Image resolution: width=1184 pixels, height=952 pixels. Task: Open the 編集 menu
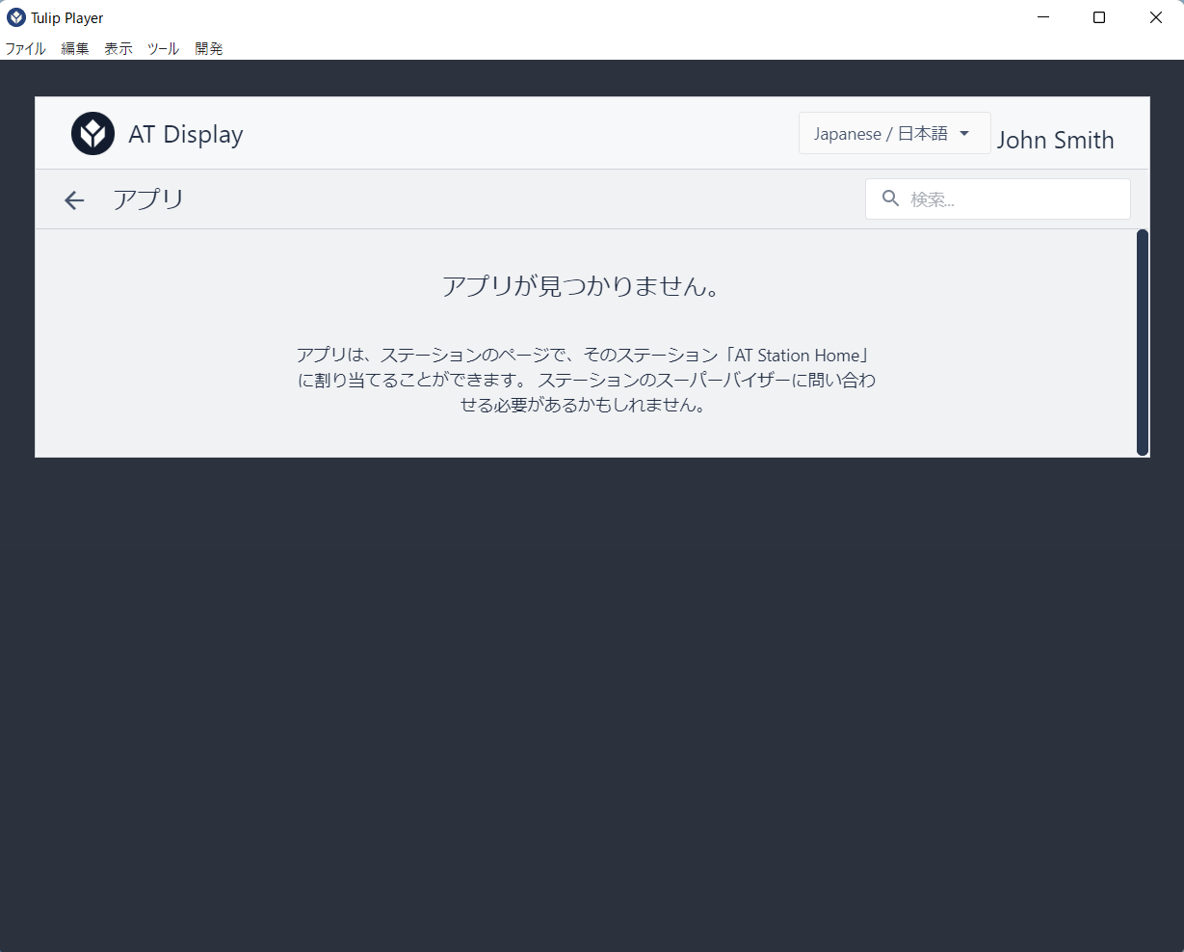(x=75, y=48)
